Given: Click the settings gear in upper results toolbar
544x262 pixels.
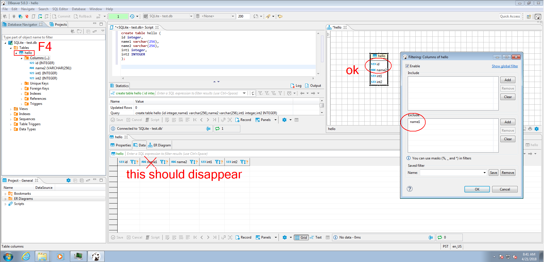Looking at the screenshot, I should coord(284,120).
